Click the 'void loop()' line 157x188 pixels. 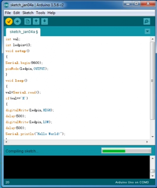pos(16,80)
